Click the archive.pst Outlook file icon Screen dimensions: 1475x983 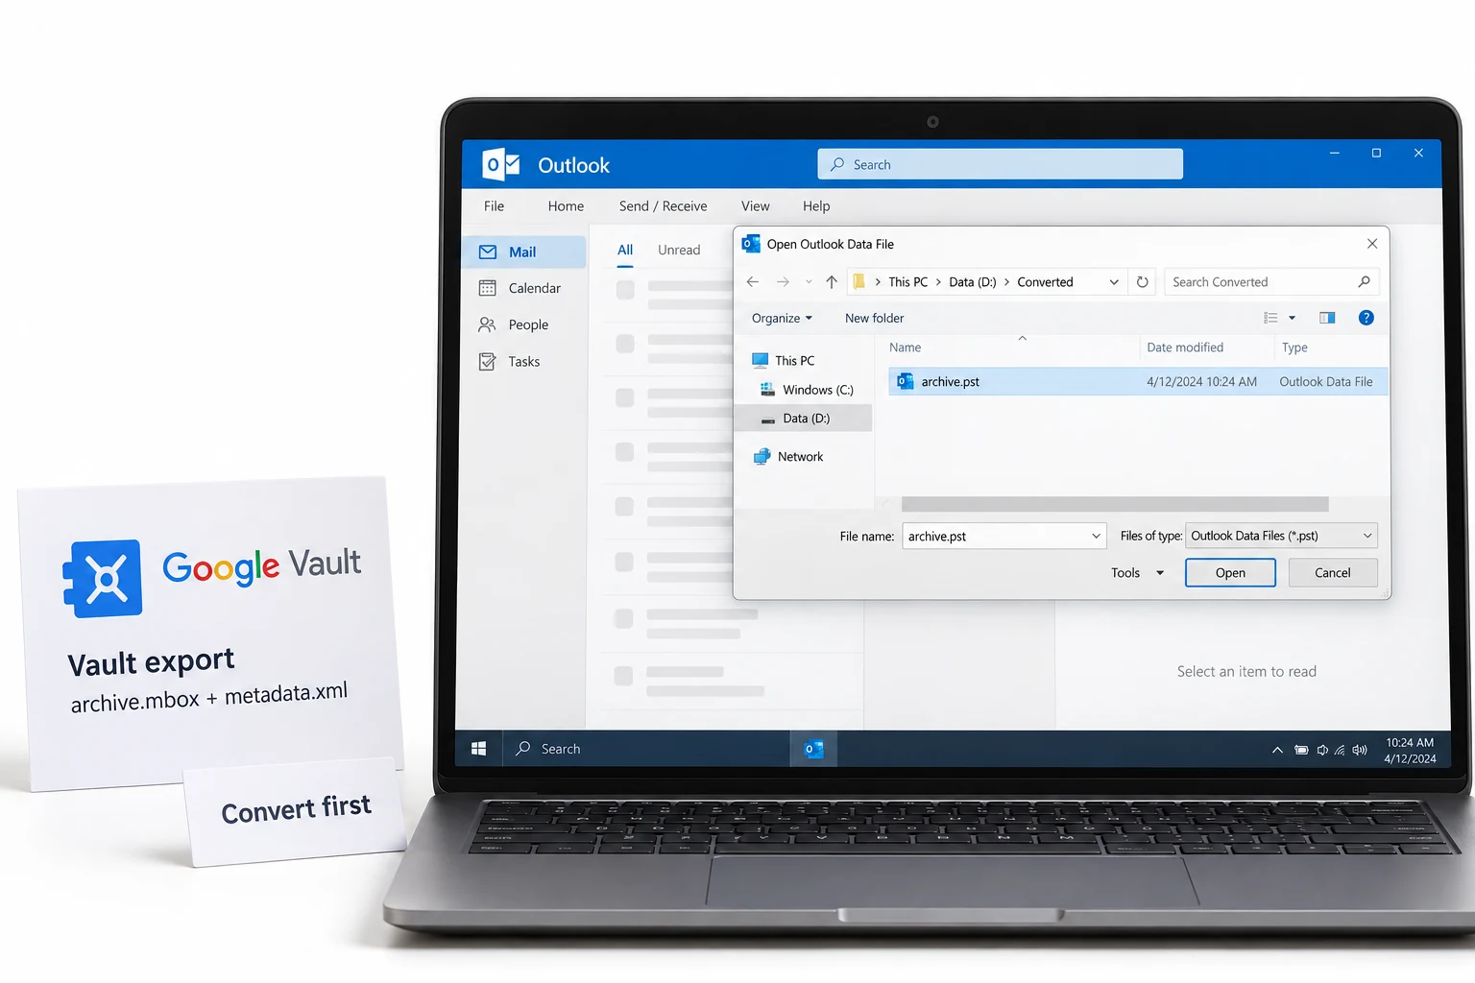(905, 381)
